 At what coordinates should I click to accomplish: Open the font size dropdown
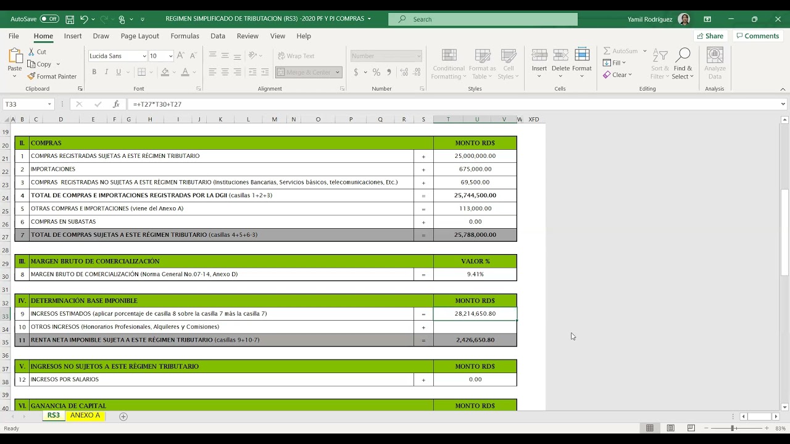pyautogui.click(x=170, y=56)
